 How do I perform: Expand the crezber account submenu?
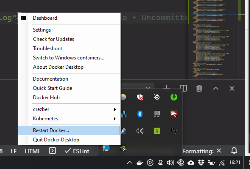[x=69, y=109]
